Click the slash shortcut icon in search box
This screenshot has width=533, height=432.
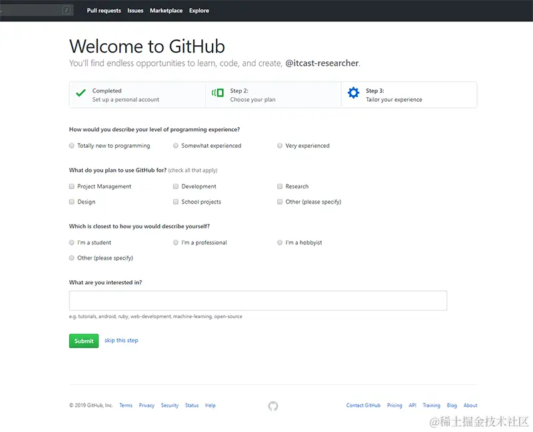67,11
